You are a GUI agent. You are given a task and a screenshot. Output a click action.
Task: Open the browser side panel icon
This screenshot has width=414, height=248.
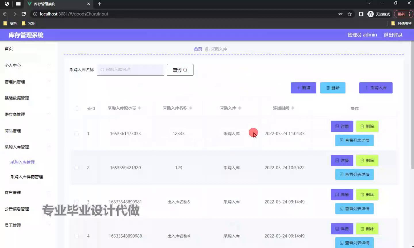[x=361, y=14]
